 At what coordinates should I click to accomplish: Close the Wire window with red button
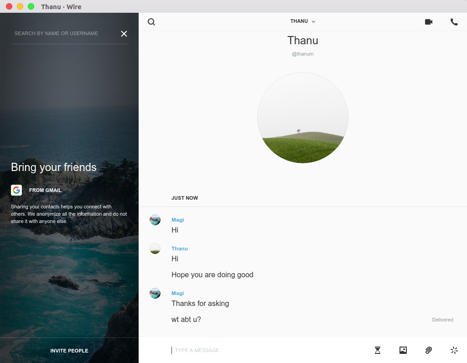pyautogui.click(x=9, y=6)
